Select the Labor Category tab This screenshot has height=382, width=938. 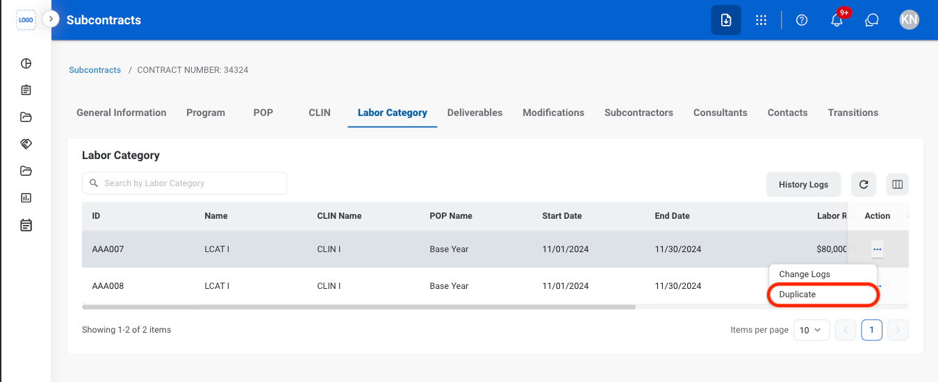tap(393, 113)
